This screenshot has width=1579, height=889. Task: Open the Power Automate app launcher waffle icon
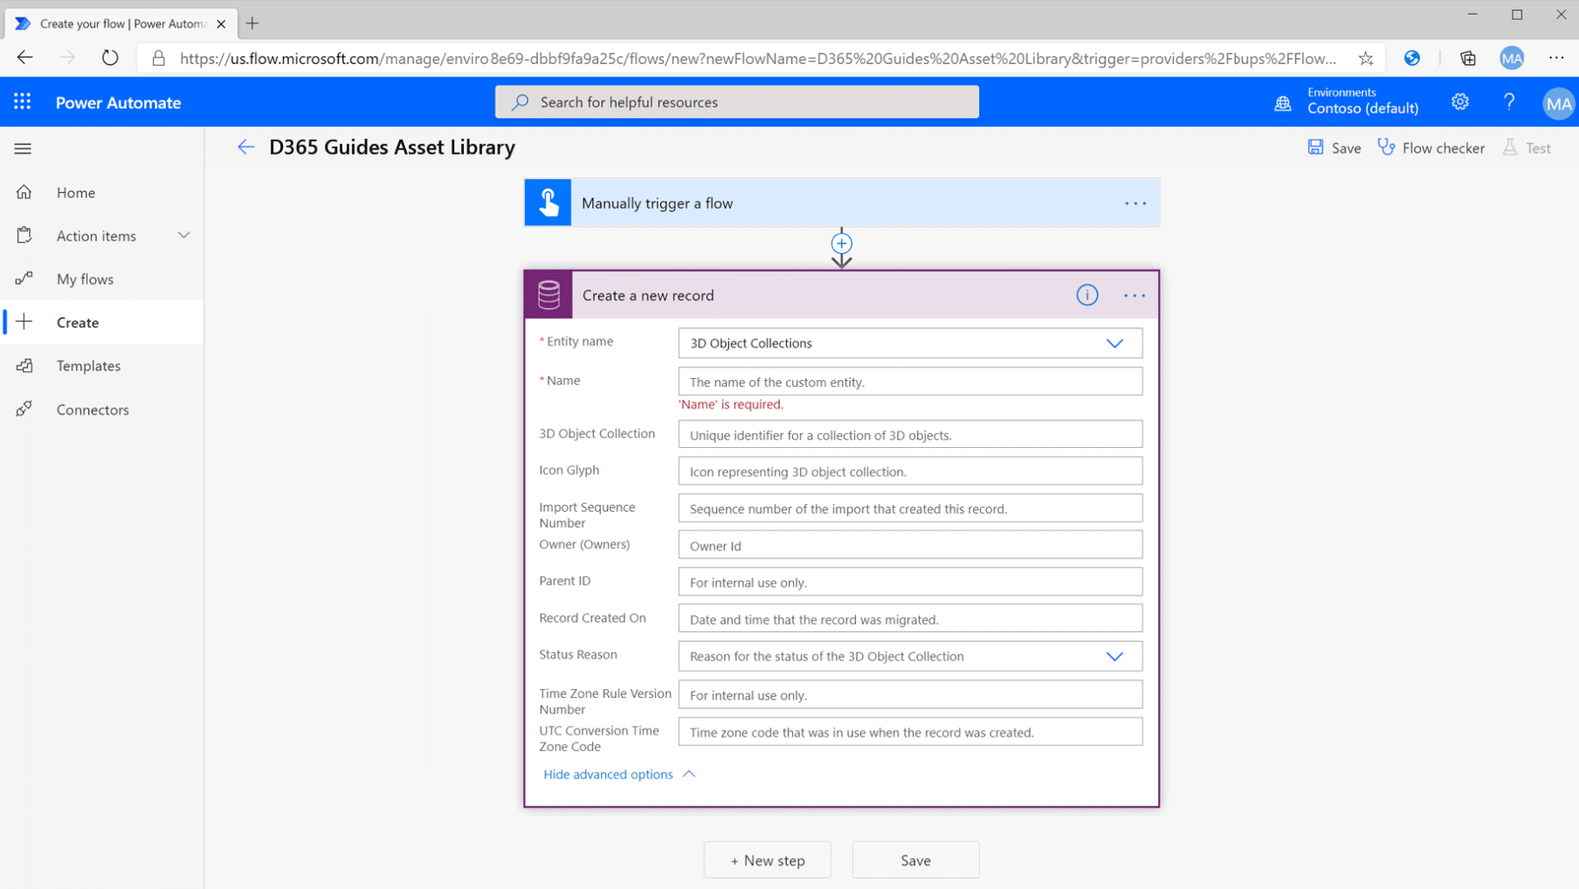tap(23, 101)
